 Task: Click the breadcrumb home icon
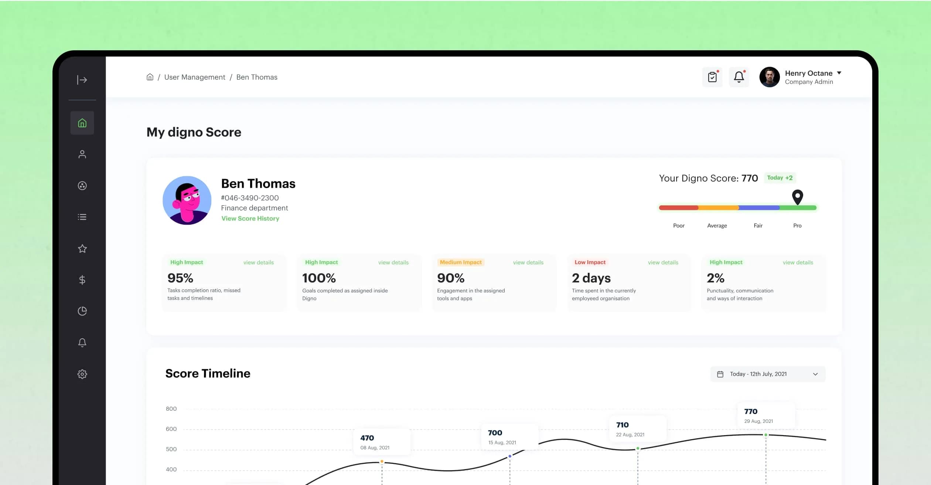[150, 77]
